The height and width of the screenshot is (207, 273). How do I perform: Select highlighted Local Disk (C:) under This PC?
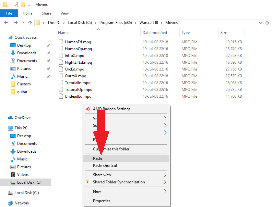coord(26,182)
